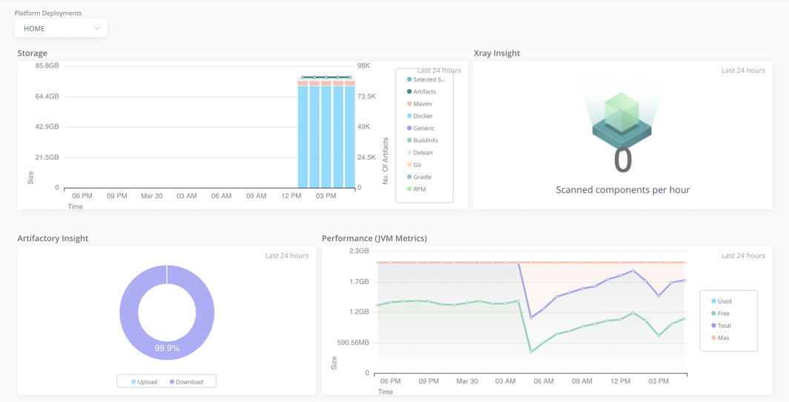
Task: Click Total in JVM Metrics legend
Action: [x=724, y=326]
